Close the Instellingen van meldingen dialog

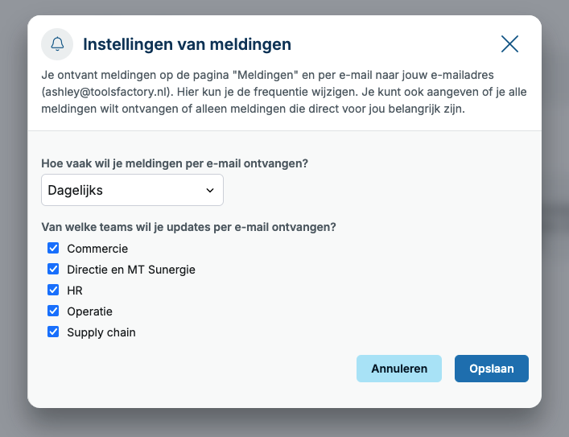(x=509, y=44)
